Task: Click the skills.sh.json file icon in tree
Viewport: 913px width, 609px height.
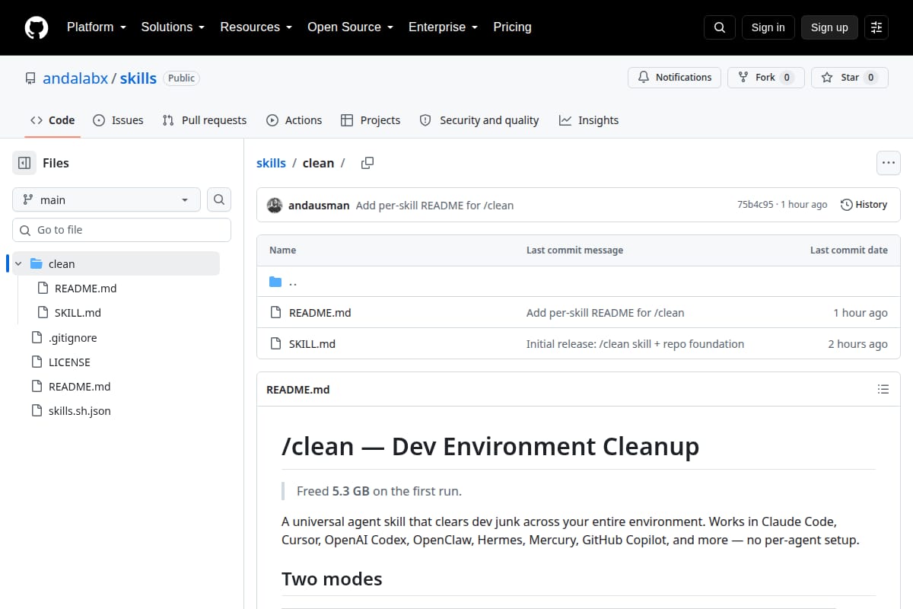Action: [x=36, y=410]
